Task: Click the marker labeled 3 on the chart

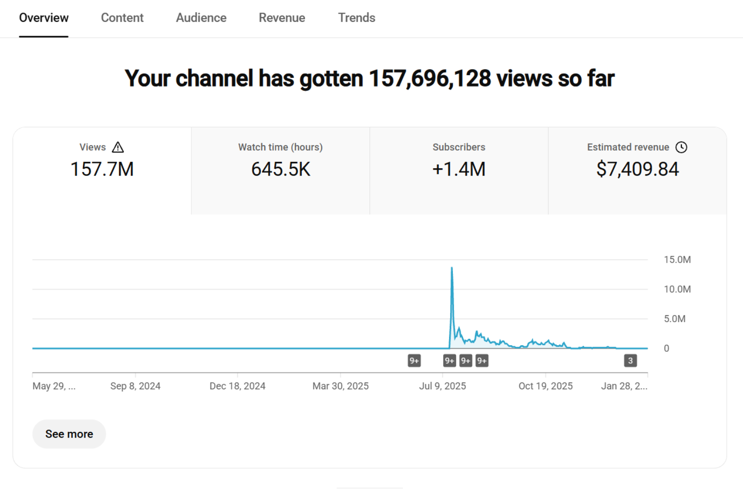Action: [x=630, y=361]
